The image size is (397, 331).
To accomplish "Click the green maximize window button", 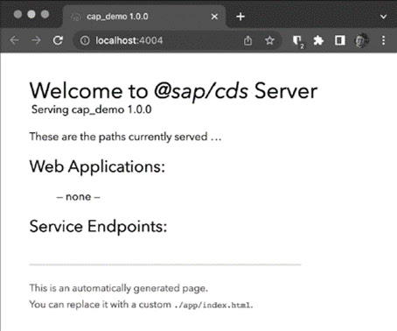I will pos(45,14).
